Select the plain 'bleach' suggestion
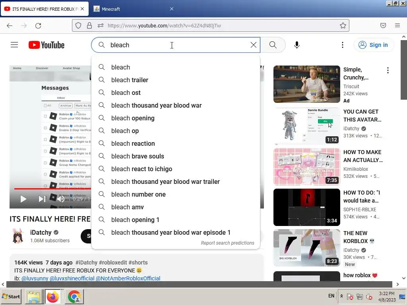Screen dimensions: 407x305 pos(175,67)
